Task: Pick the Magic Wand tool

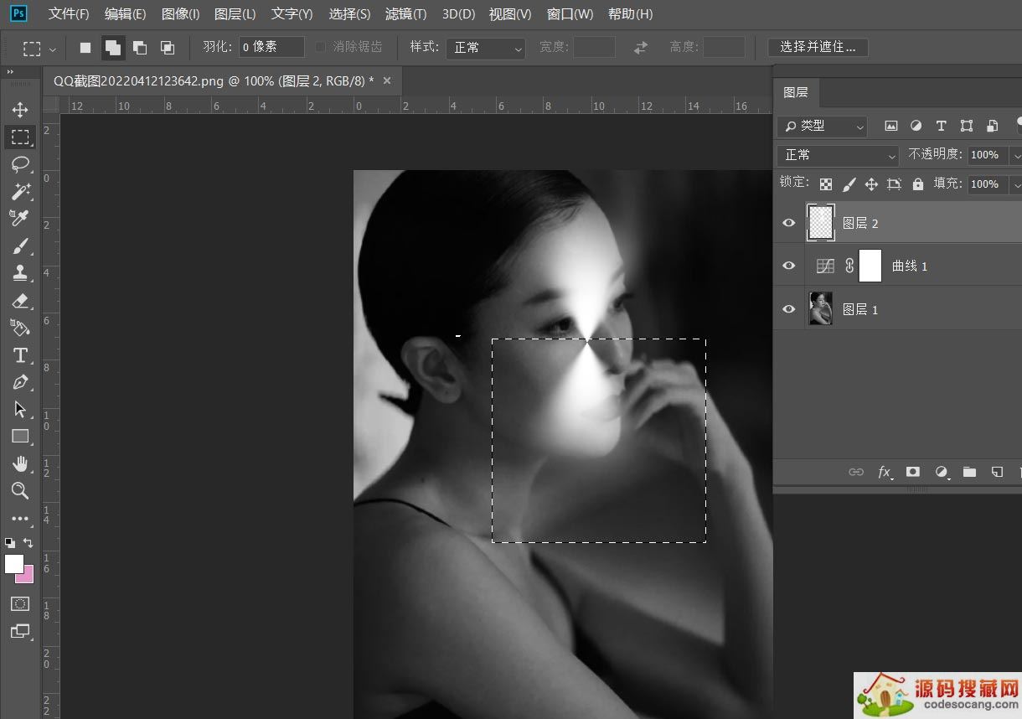Action: (x=20, y=191)
